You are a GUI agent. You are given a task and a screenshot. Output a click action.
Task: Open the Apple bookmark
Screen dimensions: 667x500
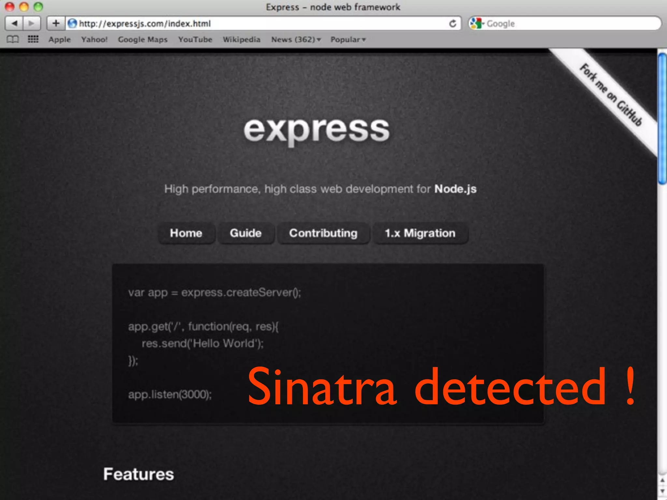(x=60, y=39)
